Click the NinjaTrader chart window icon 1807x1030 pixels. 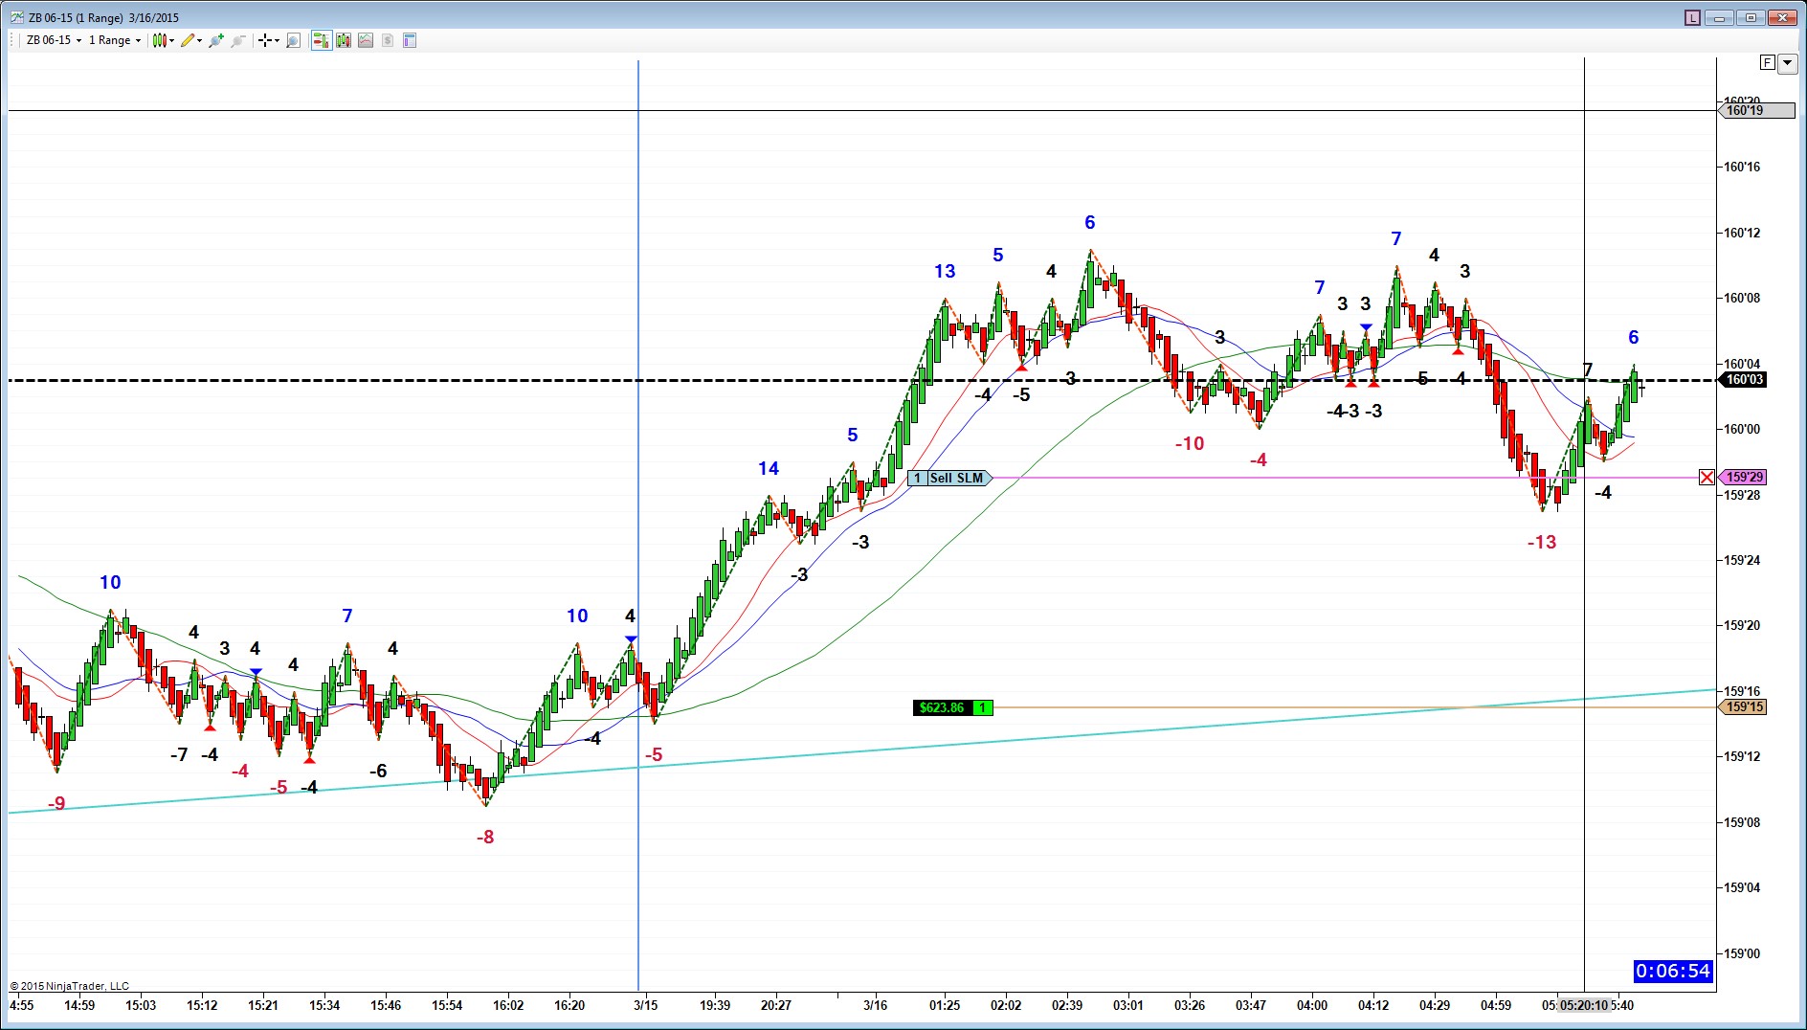16,17
